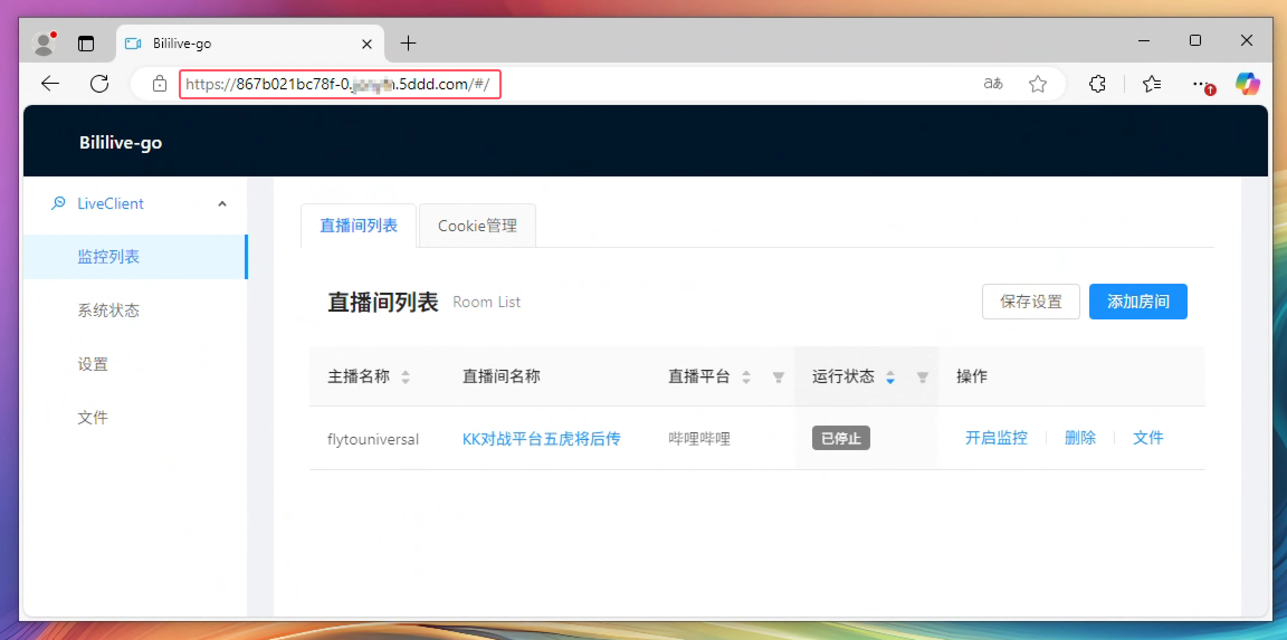Click the 添加房间 button
The width and height of the screenshot is (1287, 640).
(1138, 302)
